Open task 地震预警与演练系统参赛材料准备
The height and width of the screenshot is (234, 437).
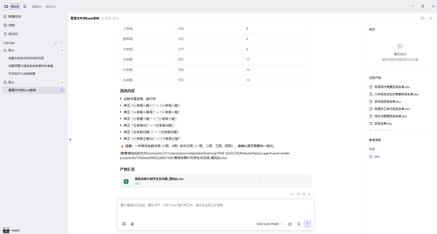click(30, 66)
